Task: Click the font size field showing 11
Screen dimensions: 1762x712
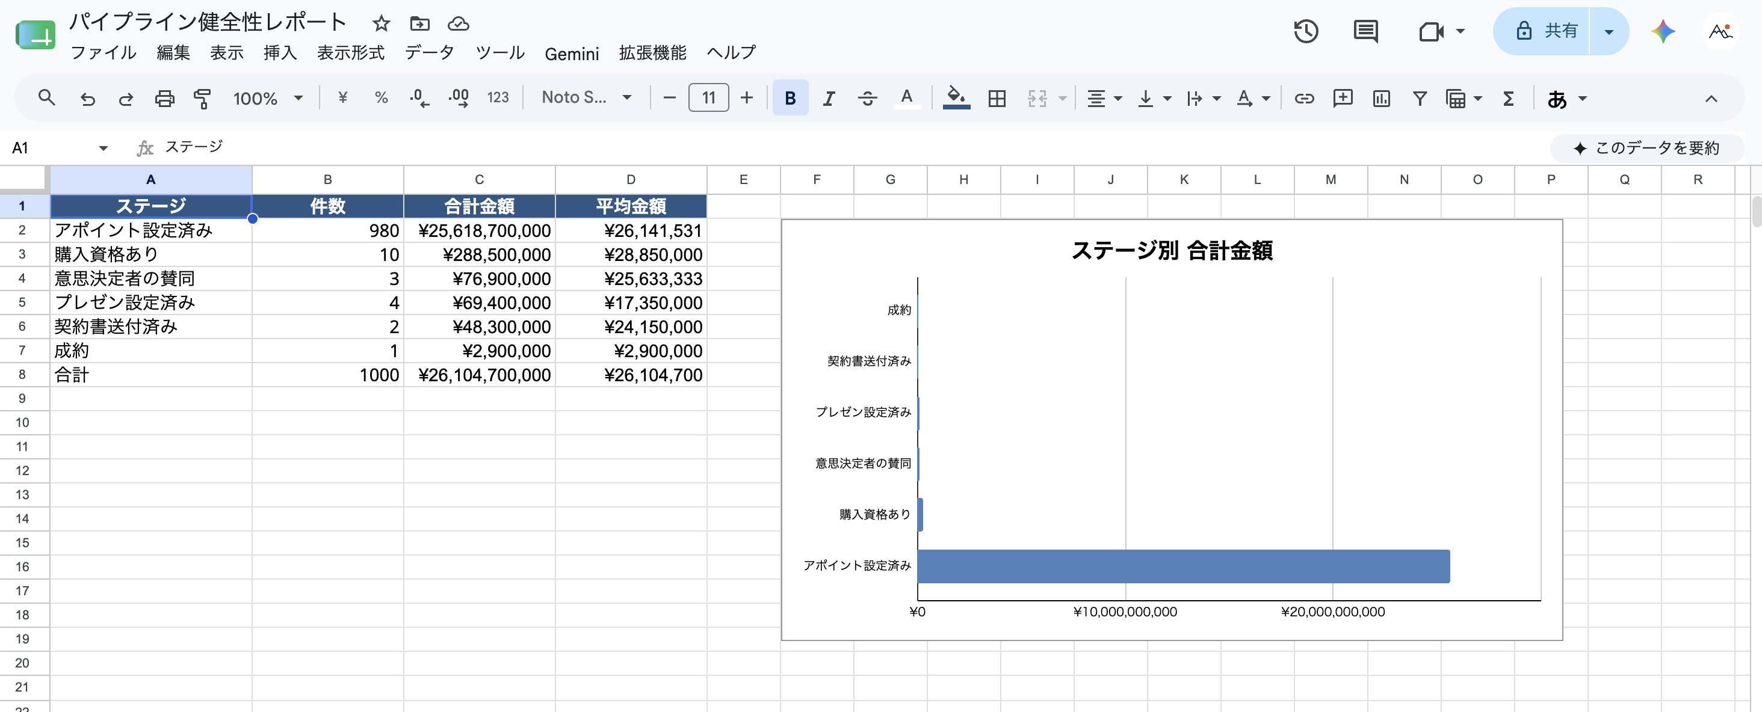Action: [708, 97]
